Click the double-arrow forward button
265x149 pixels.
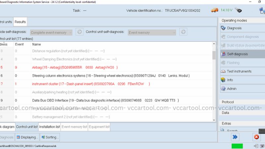pos(235,137)
